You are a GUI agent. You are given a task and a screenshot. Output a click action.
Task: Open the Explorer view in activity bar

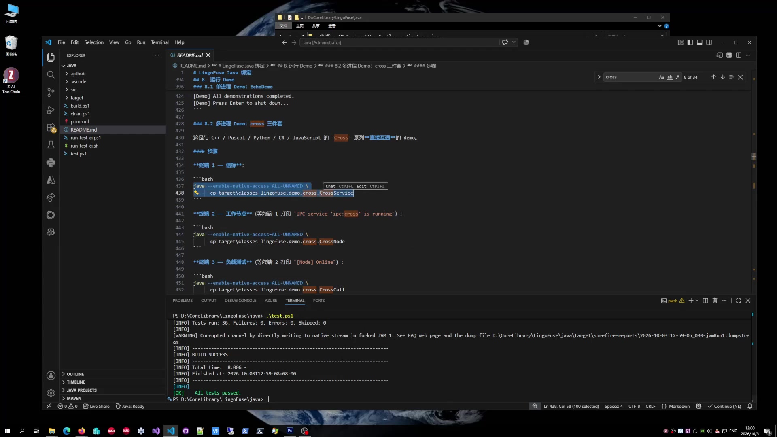51,57
